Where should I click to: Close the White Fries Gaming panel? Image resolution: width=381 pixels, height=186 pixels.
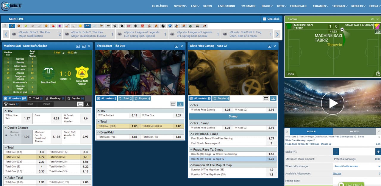click(x=275, y=46)
